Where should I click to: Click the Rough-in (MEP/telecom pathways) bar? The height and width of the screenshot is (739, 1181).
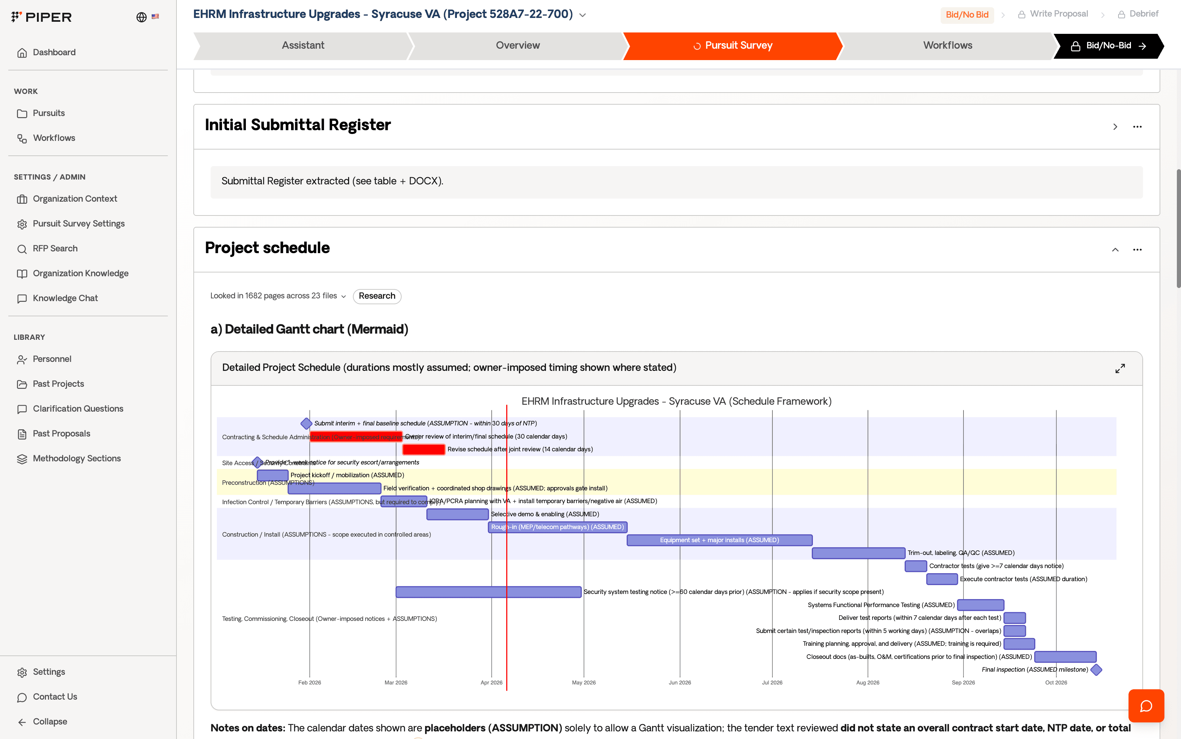557,527
